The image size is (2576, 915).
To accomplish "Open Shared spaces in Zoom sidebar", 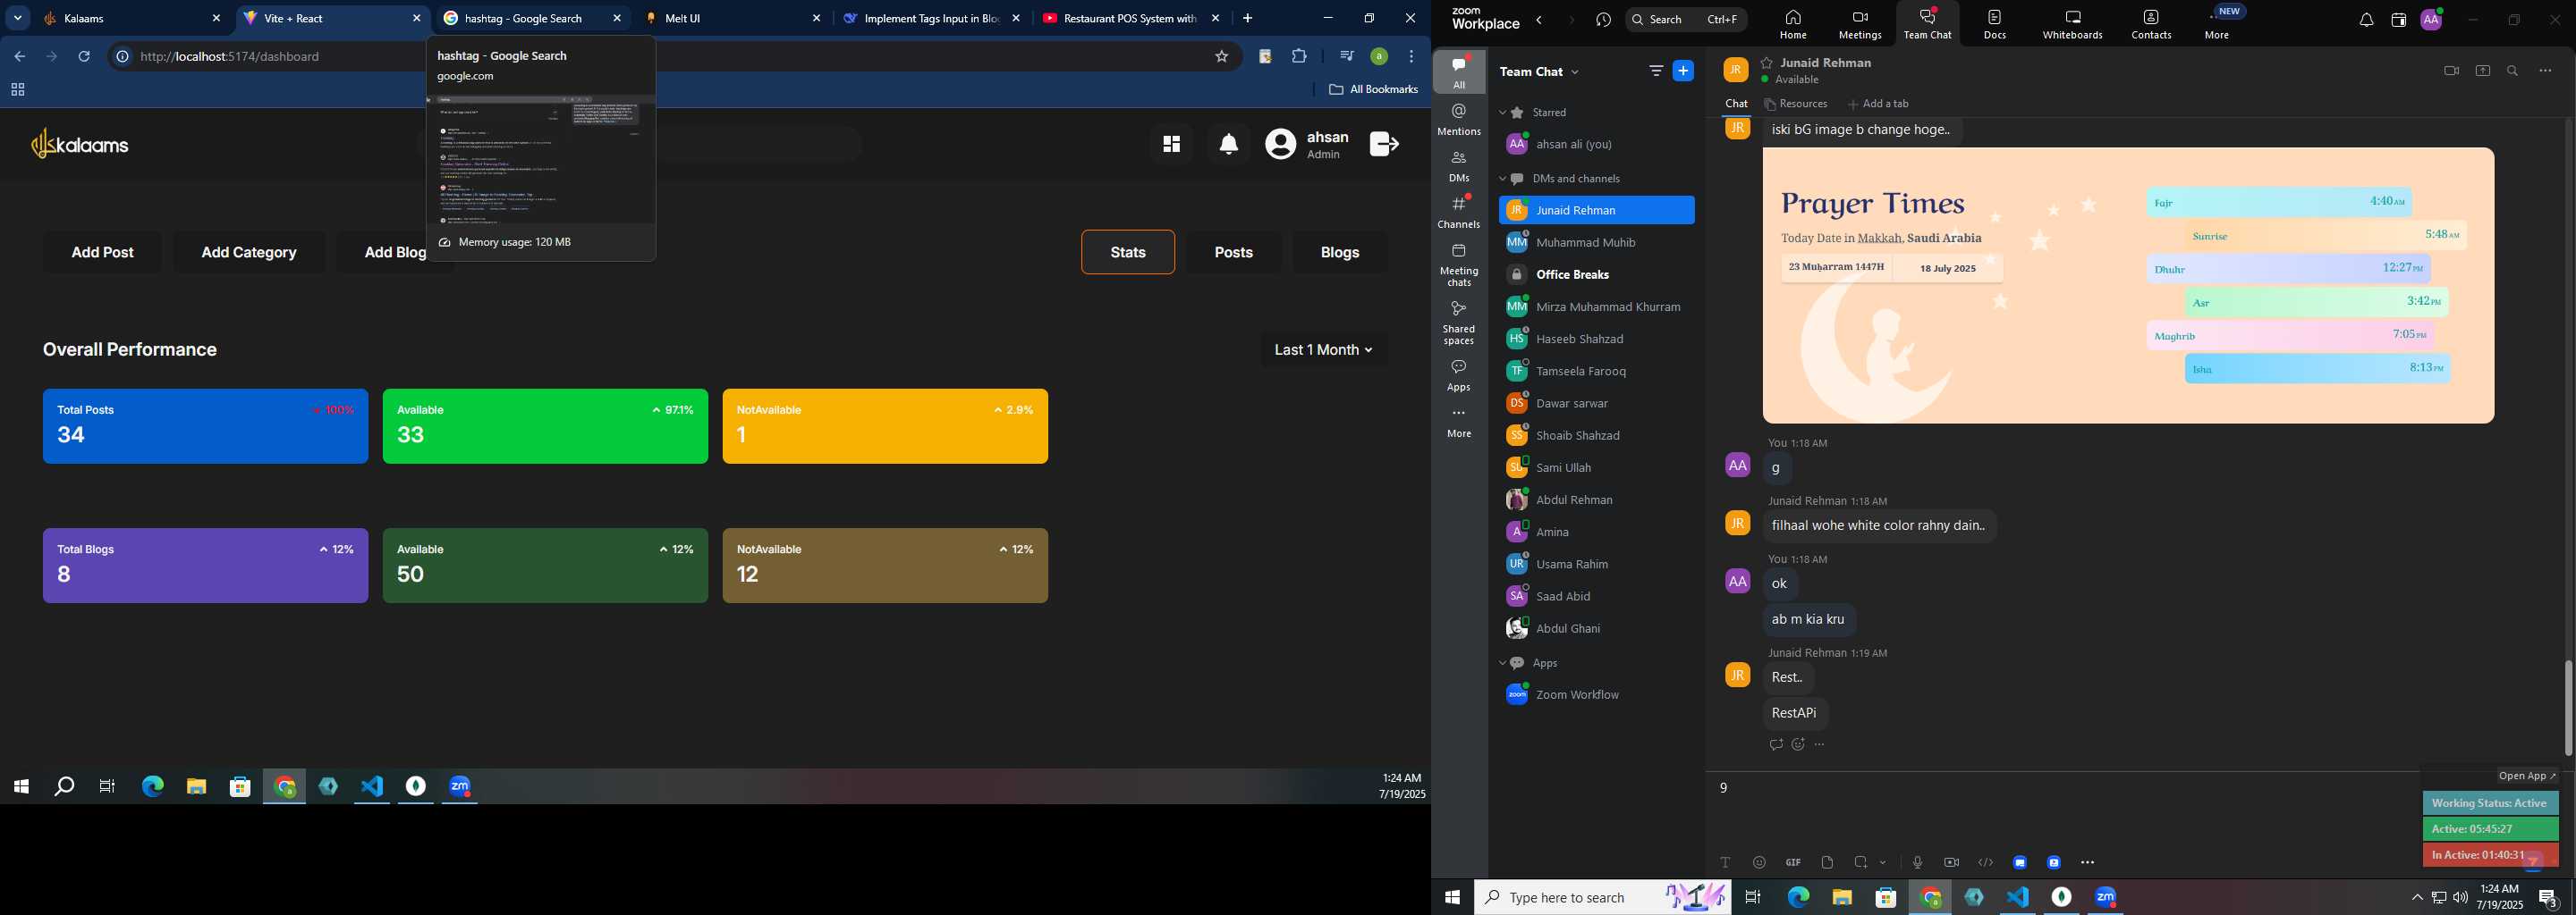I will point(1459,323).
